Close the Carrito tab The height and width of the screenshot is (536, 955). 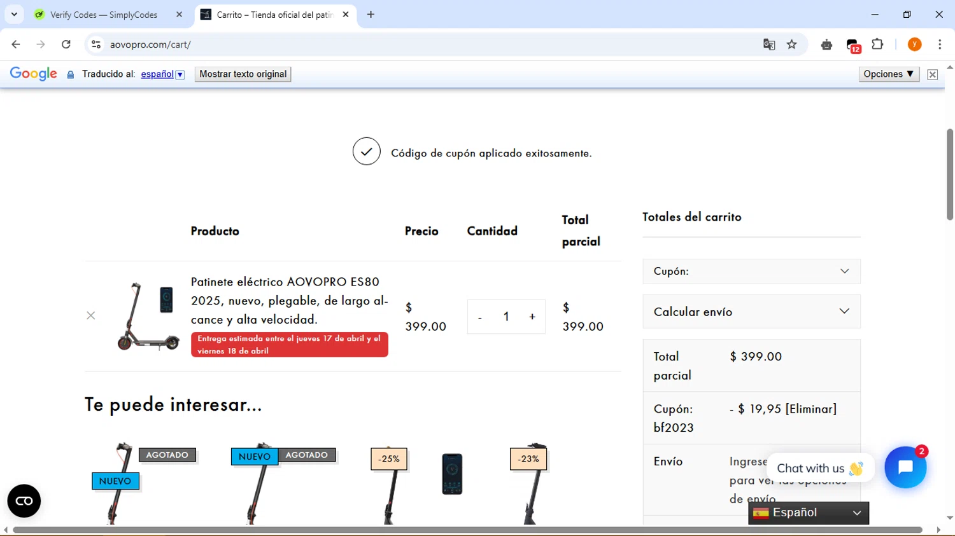[x=346, y=15]
